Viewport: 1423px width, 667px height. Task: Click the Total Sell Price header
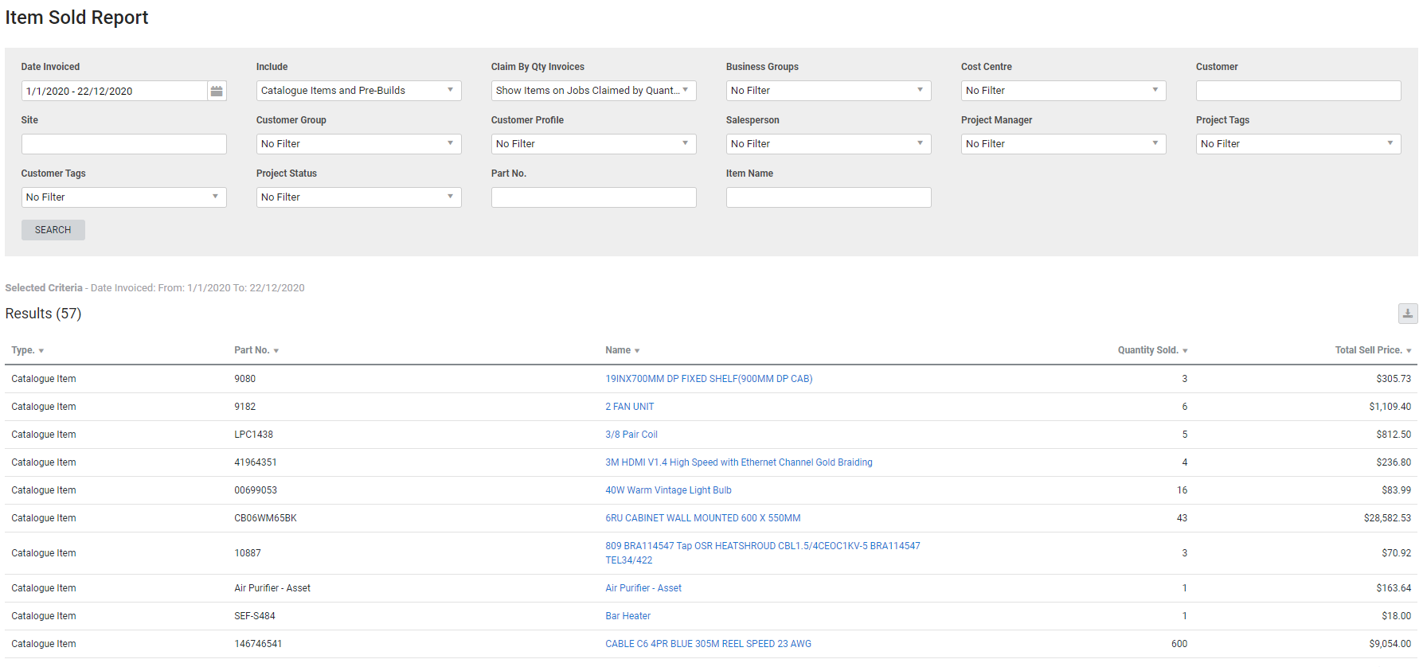(x=1368, y=350)
